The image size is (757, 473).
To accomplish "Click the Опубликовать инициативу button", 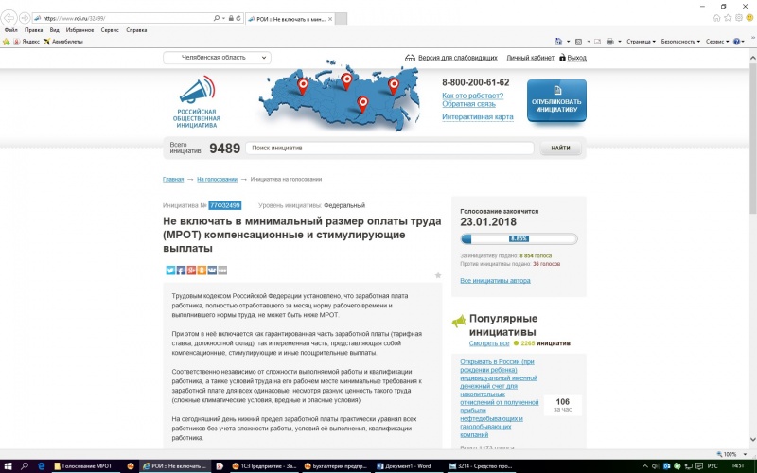I will point(556,100).
